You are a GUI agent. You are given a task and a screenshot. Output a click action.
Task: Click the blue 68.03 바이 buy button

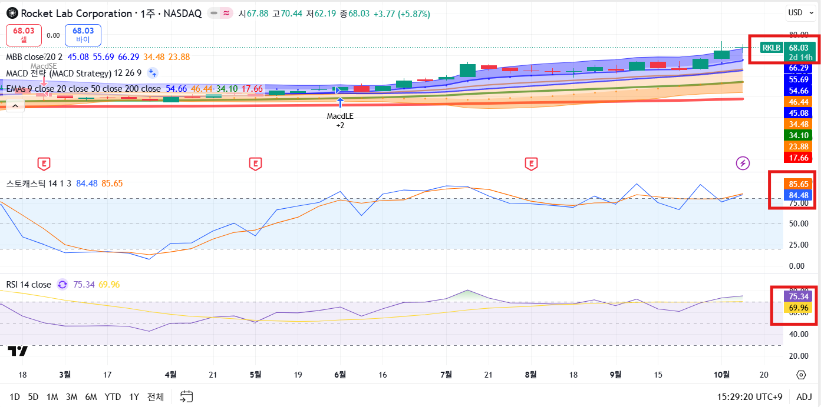pos(83,35)
